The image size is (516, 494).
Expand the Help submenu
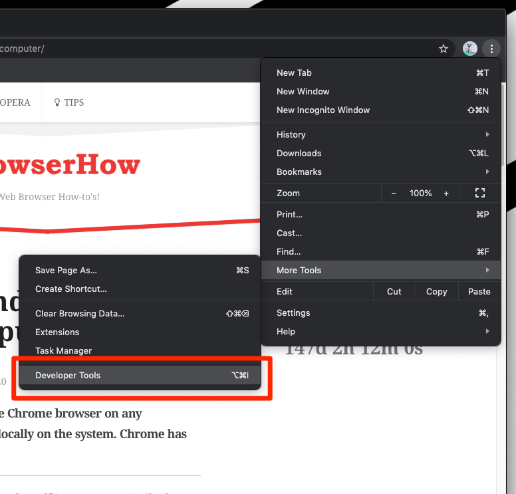381,331
